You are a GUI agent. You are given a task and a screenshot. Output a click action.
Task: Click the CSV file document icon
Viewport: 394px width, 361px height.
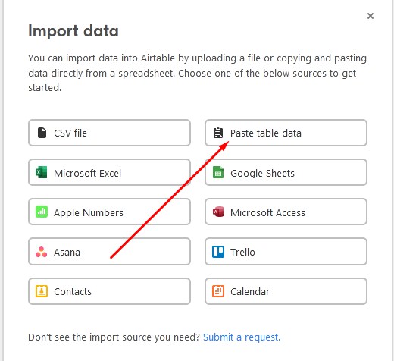[x=42, y=133]
